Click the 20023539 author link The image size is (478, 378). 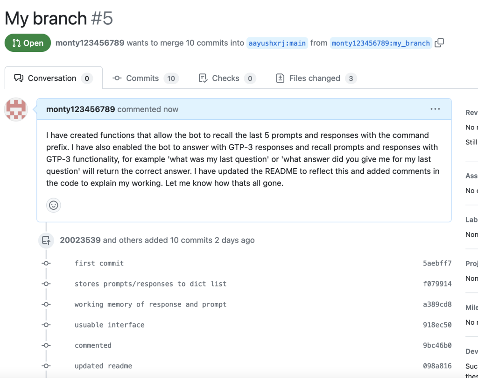coord(80,240)
